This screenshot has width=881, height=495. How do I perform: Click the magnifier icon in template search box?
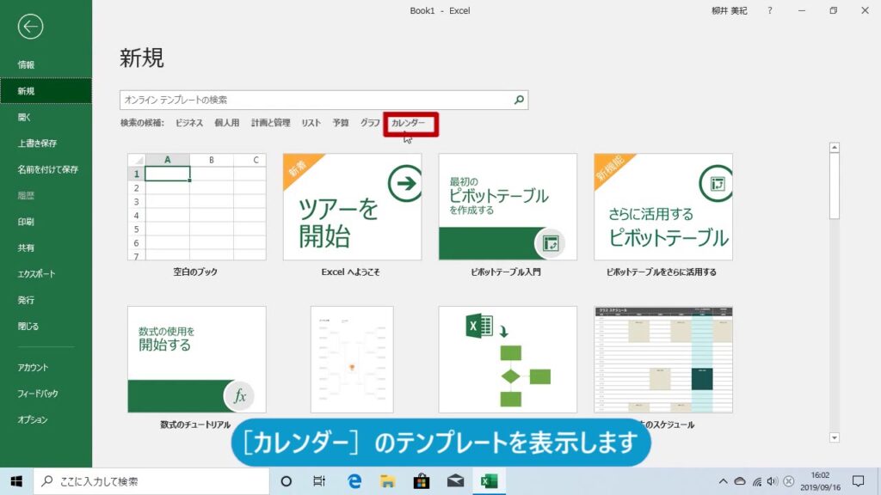519,101
